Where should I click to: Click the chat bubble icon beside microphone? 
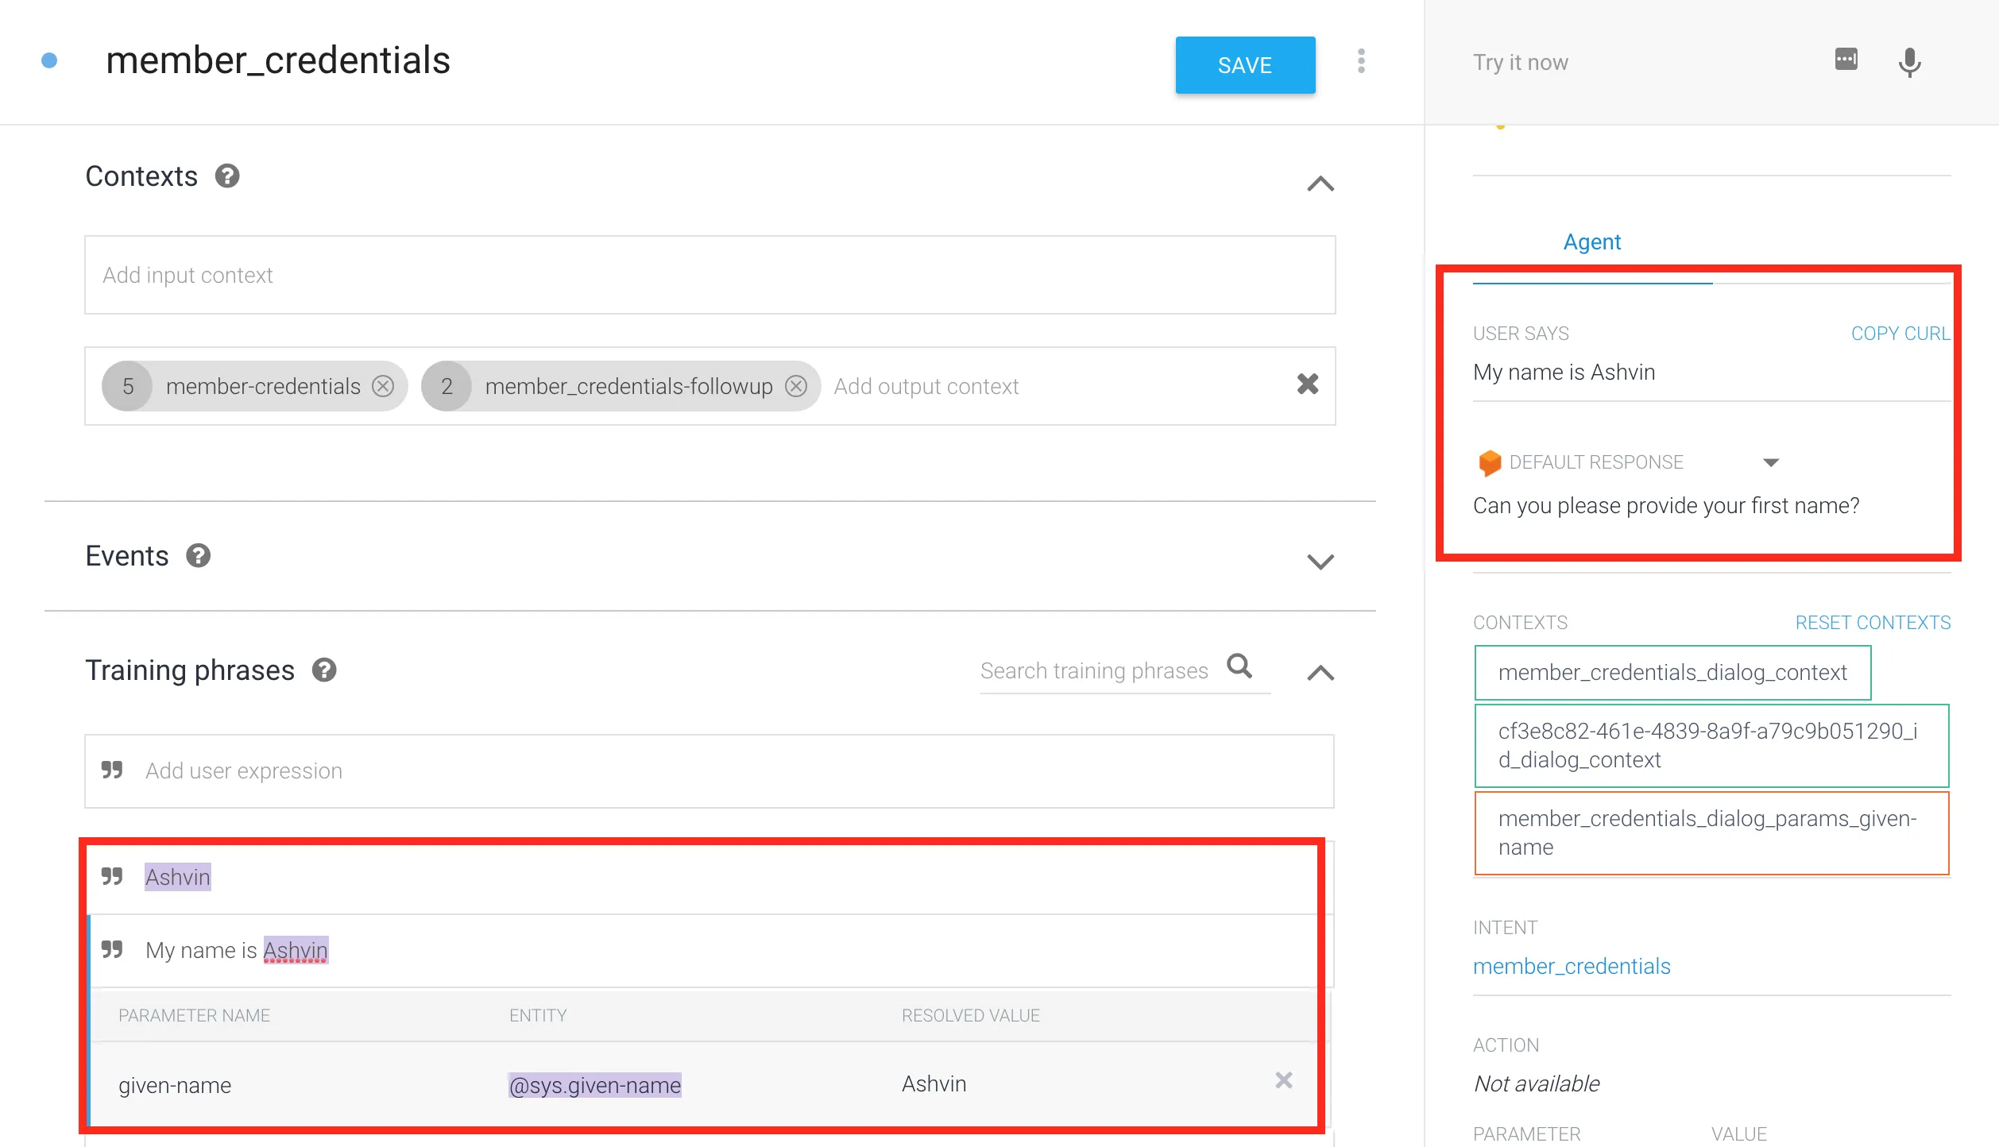pyautogui.click(x=1846, y=60)
